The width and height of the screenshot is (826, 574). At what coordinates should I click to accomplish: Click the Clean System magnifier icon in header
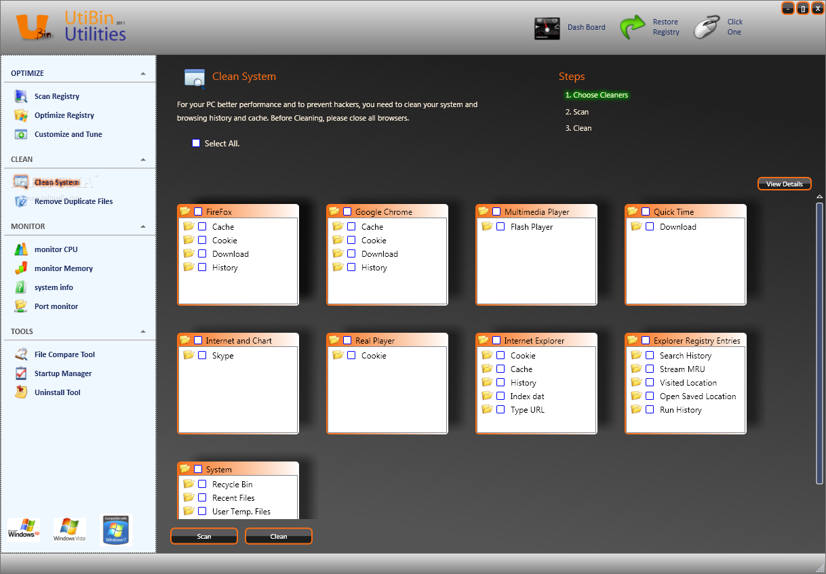tap(195, 79)
